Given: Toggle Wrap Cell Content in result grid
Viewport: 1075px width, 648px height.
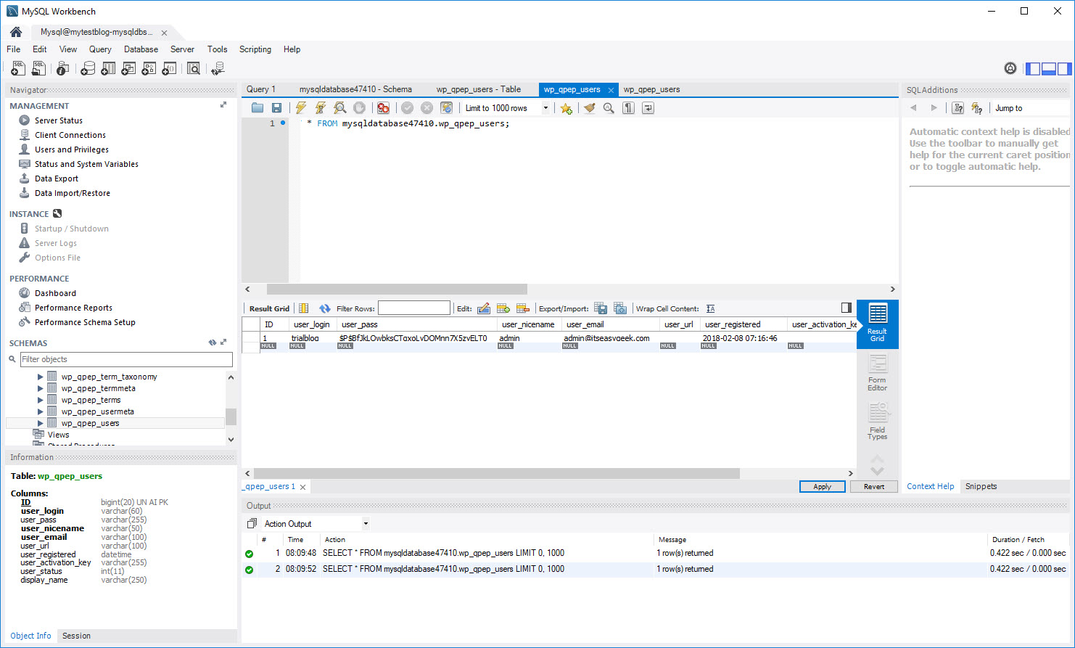Looking at the screenshot, I should point(711,308).
